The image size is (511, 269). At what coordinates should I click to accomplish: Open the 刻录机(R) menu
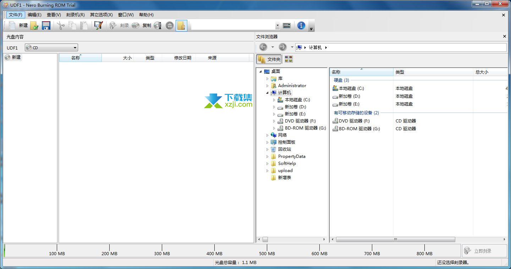point(75,15)
